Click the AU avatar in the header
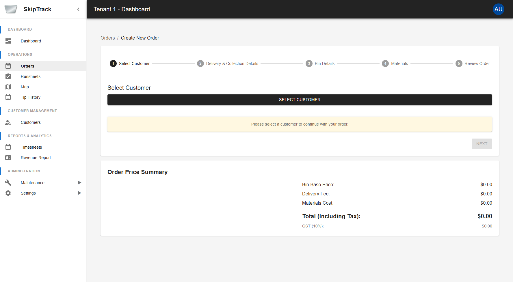Viewport: 513px width, 282px height. click(x=499, y=9)
